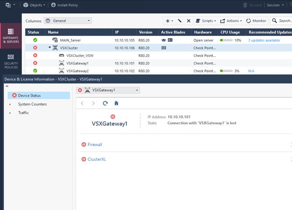Viewport: 292px width, 210px height.
Task: Go to device information home
Action: pyautogui.click(x=117, y=103)
